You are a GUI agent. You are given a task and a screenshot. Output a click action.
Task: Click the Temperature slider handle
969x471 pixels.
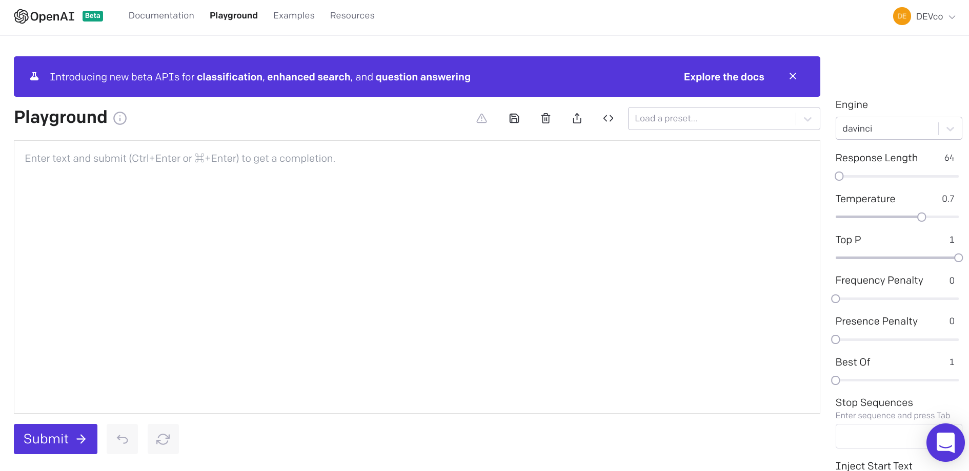(921, 217)
